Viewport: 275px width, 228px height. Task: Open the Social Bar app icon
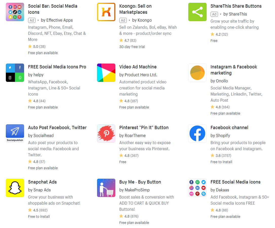[15, 12]
